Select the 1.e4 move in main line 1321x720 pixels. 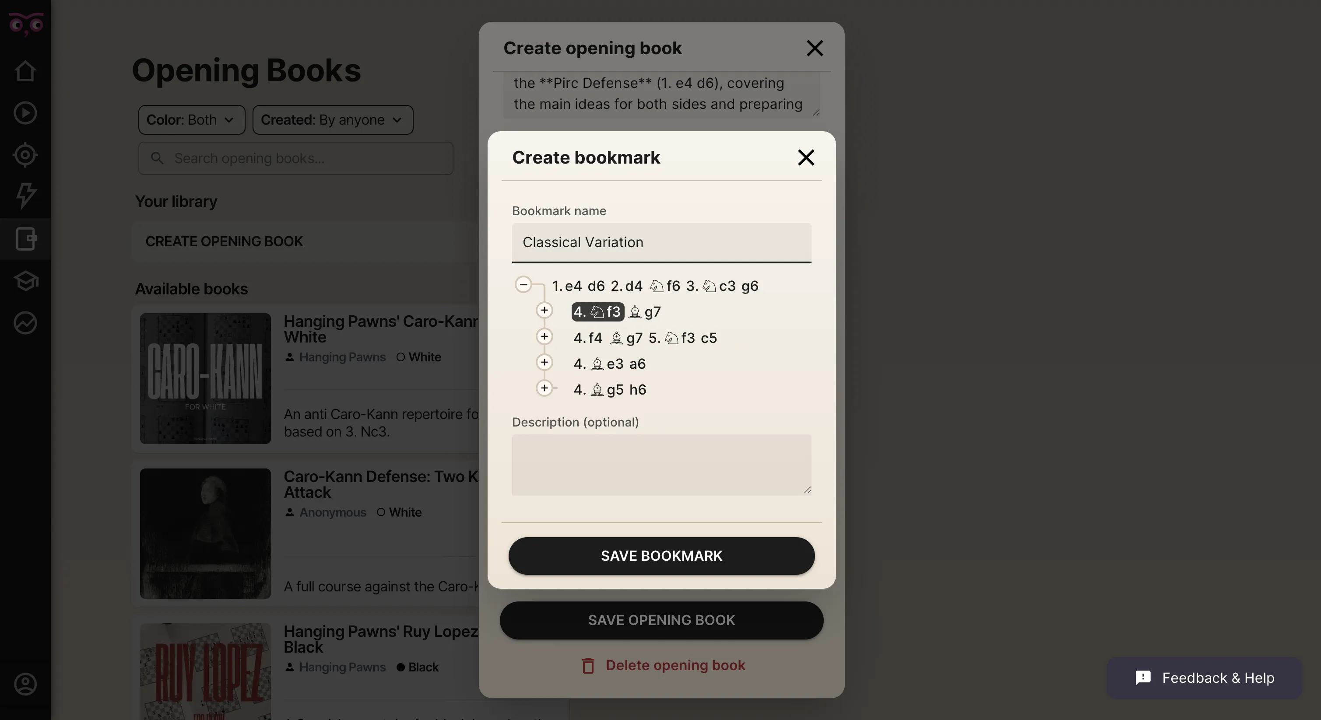pos(567,286)
